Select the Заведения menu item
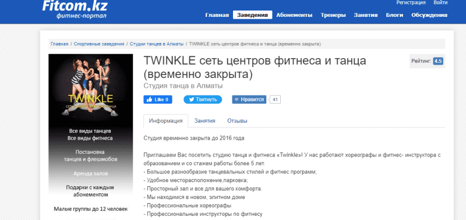The image size is (466, 220). coord(253,15)
